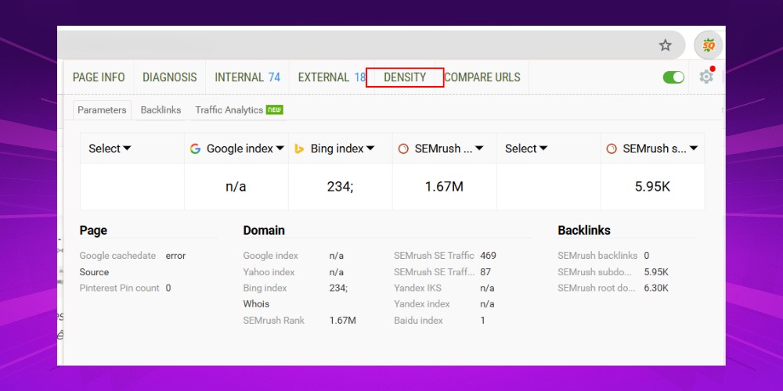783x391 pixels.
Task: Click the SEMrush SE Traffic label
Action: point(434,256)
